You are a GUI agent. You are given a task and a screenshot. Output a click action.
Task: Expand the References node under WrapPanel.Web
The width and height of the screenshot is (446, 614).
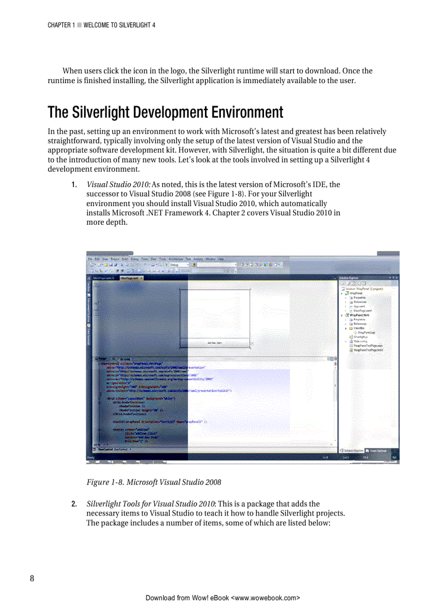345,324
